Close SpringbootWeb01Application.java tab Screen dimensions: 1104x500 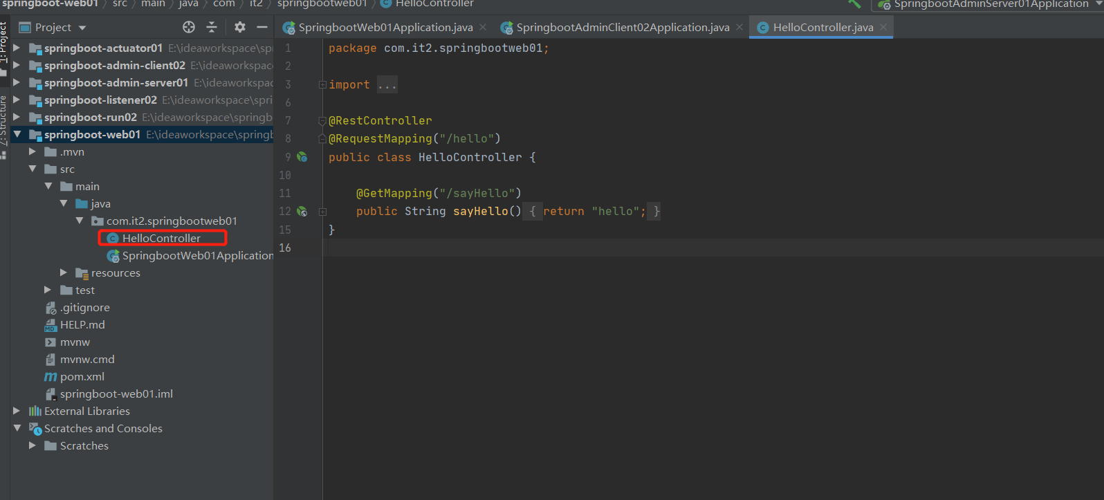pos(483,27)
